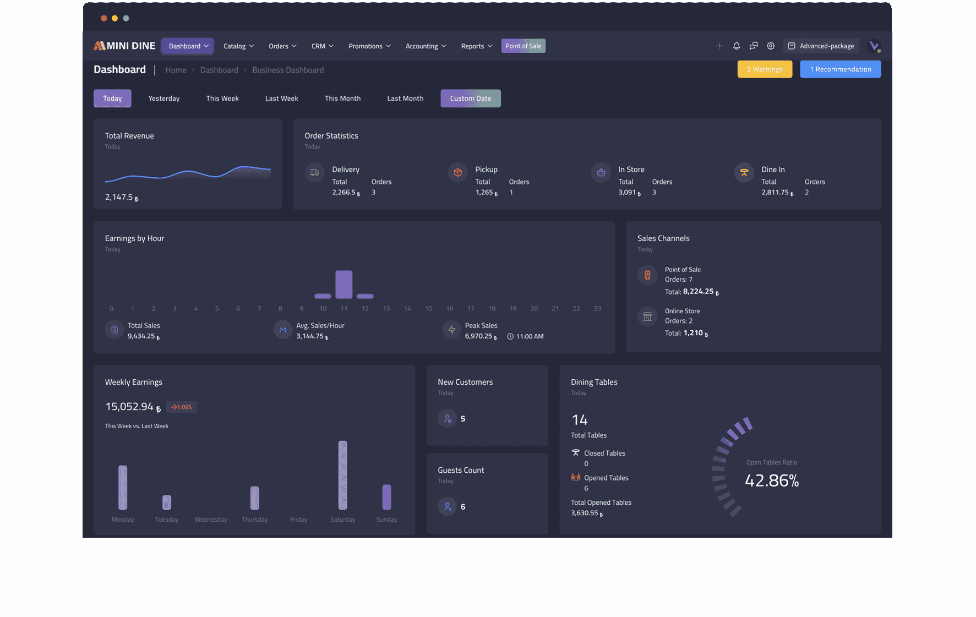The image size is (976, 617).
Task: Click the Delivery truck icon
Action: click(314, 172)
